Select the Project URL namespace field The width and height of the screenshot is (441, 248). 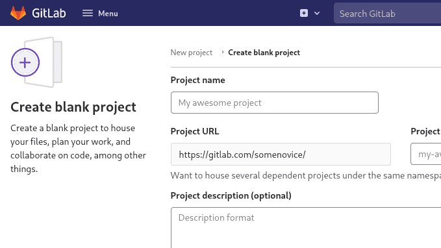click(281, 154)
